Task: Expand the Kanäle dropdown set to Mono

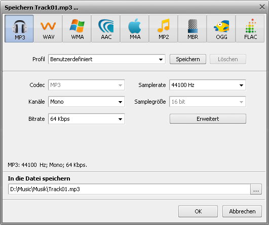Action: [x=87, y=102]
